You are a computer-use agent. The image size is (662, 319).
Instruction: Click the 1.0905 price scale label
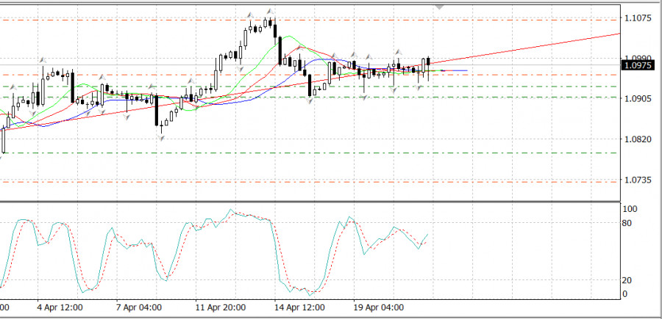coord(637,98)
